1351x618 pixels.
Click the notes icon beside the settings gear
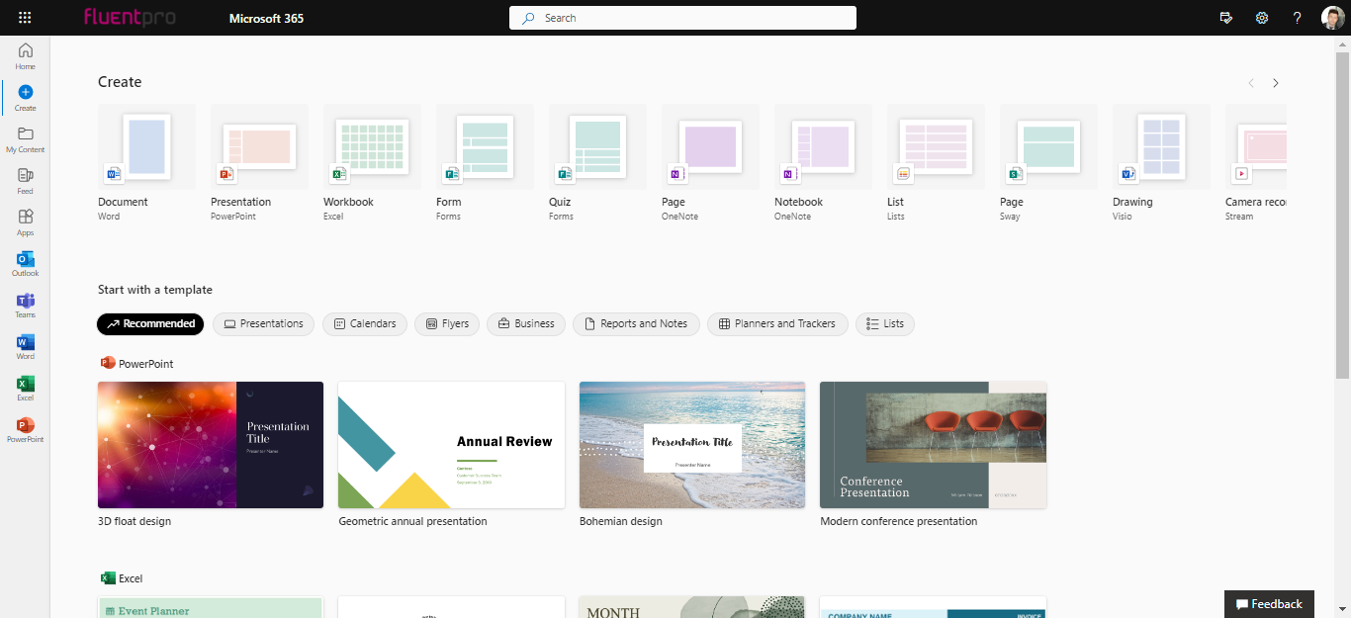point(1226,18)
